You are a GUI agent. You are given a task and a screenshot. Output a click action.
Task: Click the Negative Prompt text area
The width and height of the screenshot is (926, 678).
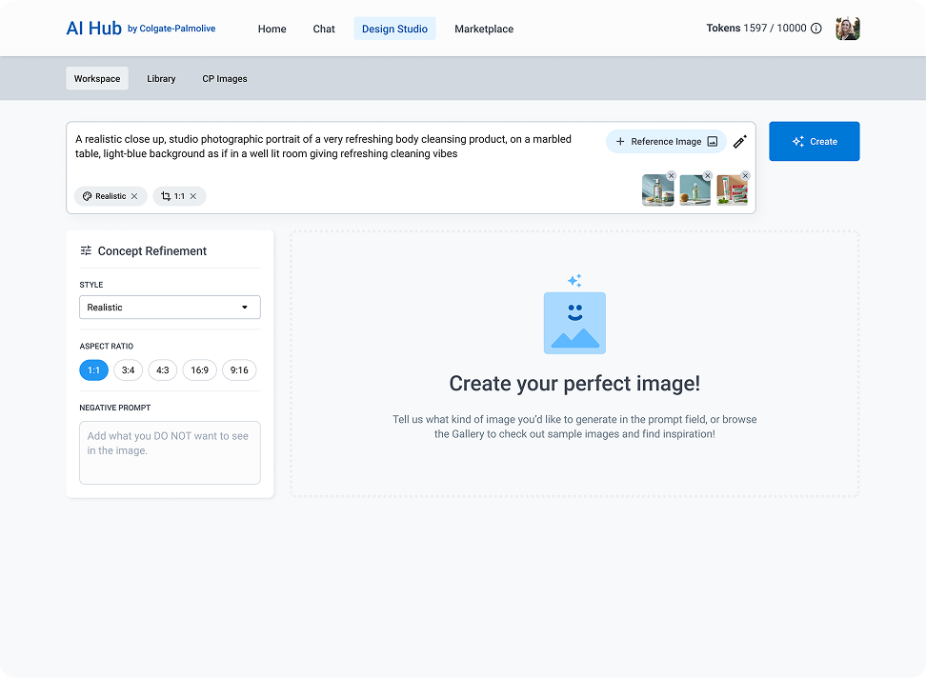[x=170, y=452]
